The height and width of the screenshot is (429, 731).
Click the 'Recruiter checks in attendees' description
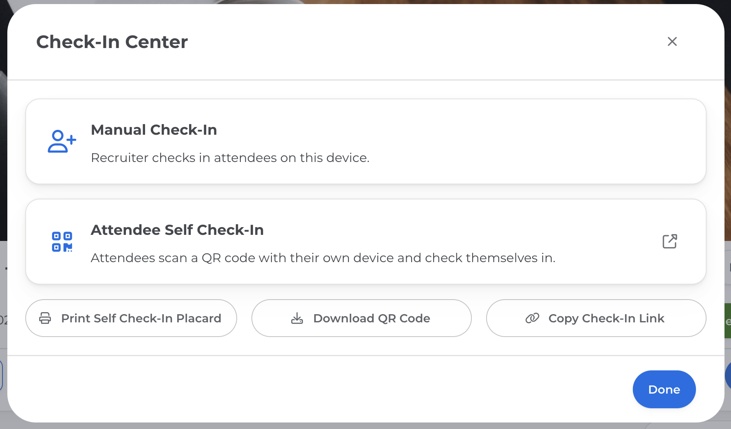click(230, 158)
